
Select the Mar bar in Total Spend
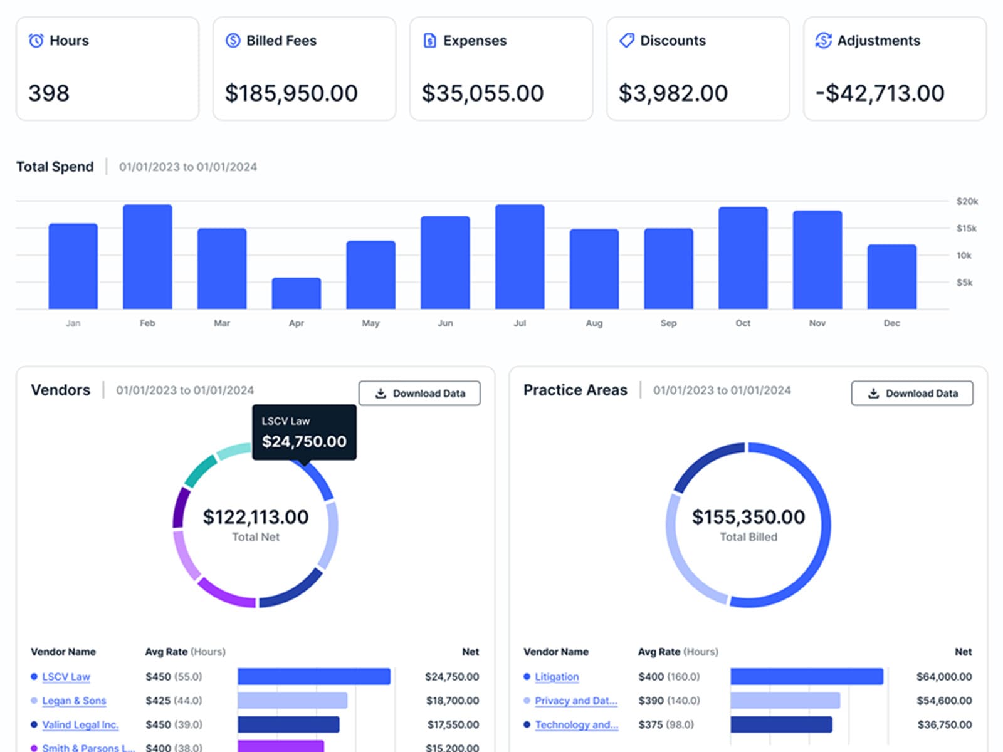tap(222, 269)
